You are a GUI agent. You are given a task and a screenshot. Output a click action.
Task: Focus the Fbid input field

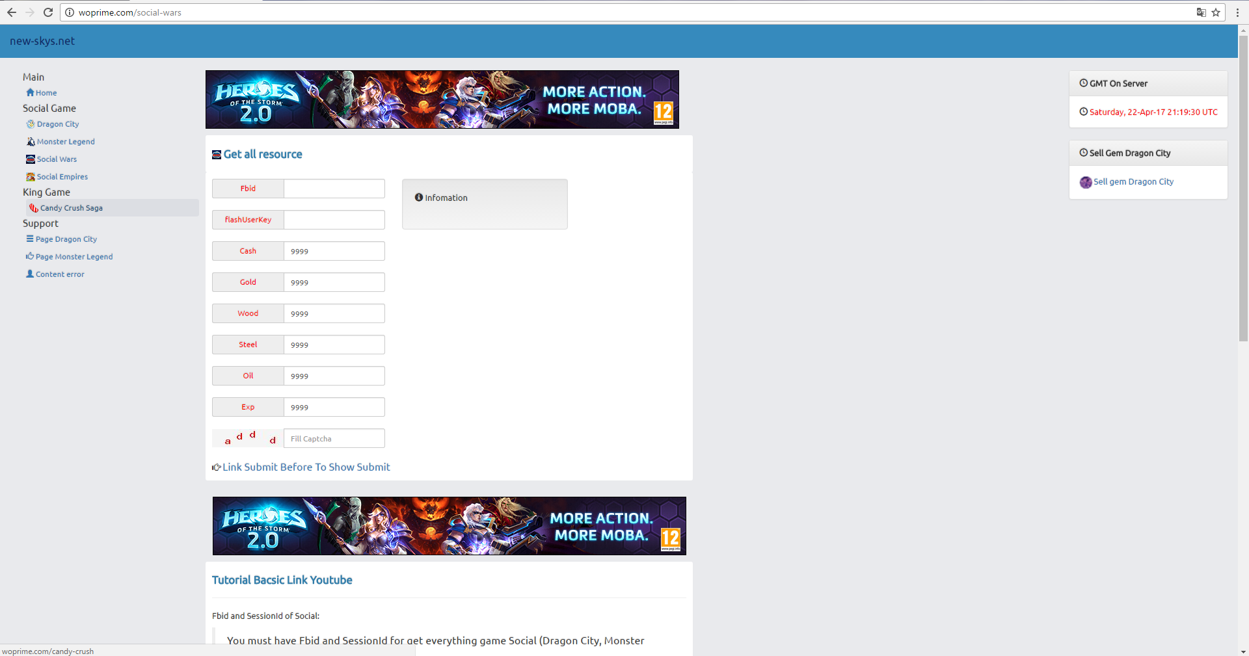[334, 189]
